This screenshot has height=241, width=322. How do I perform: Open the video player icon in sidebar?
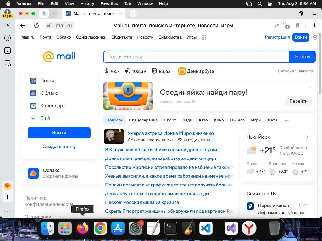pyautogui.click(x=8, y=38)
